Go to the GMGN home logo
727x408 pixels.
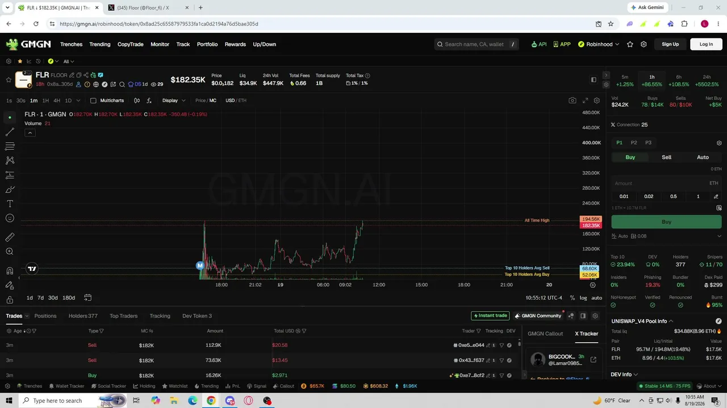click(x=28, y=44)
